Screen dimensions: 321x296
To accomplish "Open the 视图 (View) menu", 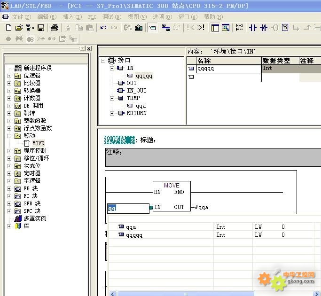I will point(137,17).
